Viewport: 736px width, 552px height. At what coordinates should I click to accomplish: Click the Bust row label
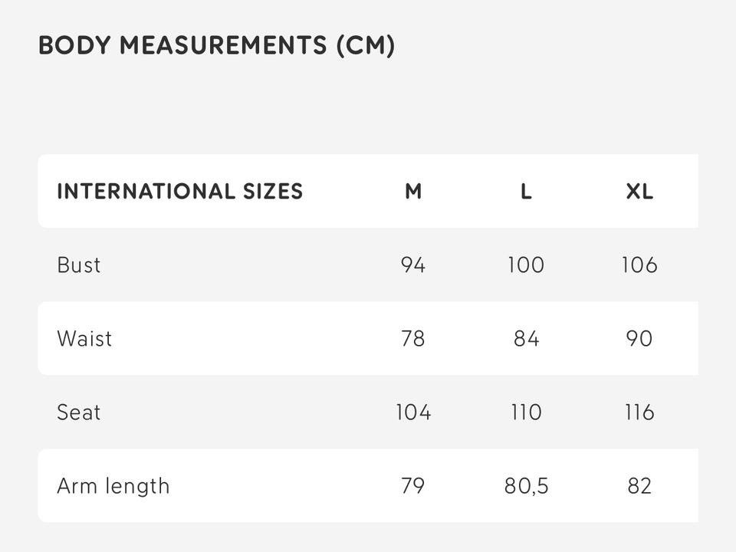[79, 265]
